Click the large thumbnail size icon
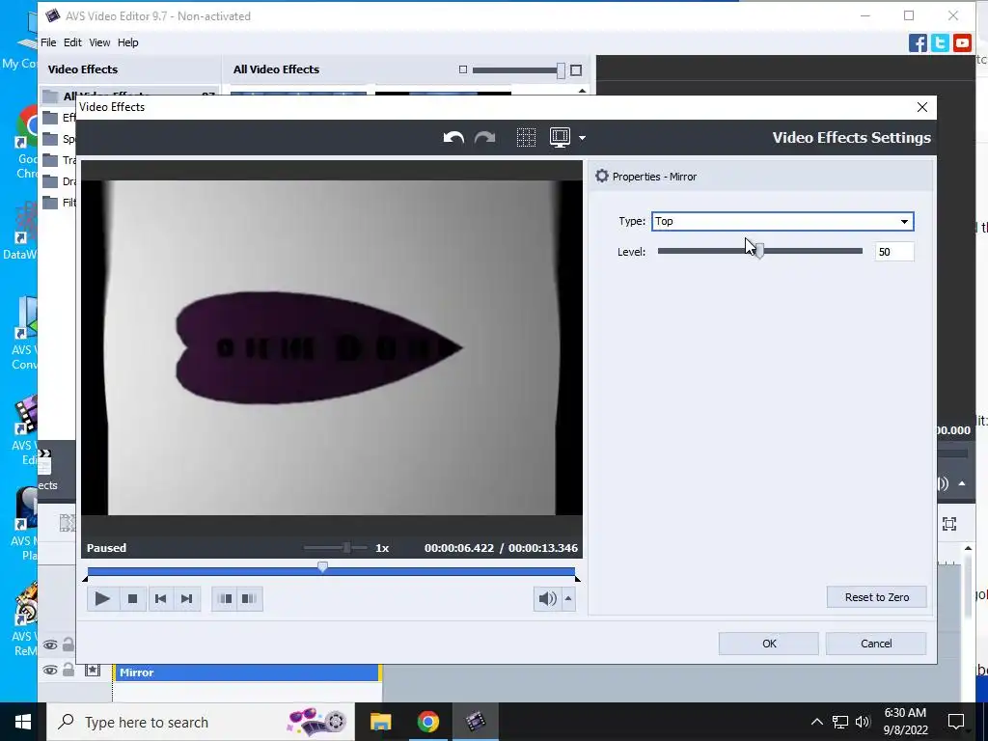This screenshot has width=988, height=741. 576,69
